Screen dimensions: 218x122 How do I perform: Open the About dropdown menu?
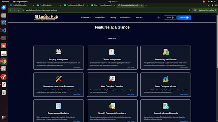click(x=139, y=18)
